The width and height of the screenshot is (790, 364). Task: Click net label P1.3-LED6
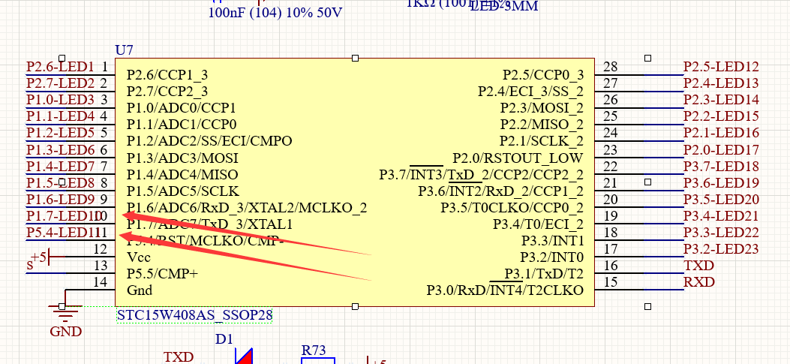pos(61,150)
